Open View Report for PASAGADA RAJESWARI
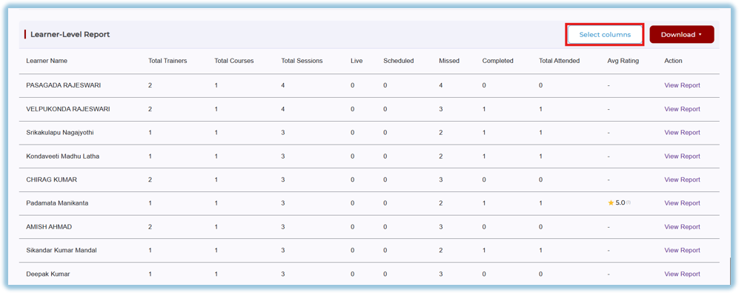The width and height of the screenshot is (739, 293). tap(682, 85)
